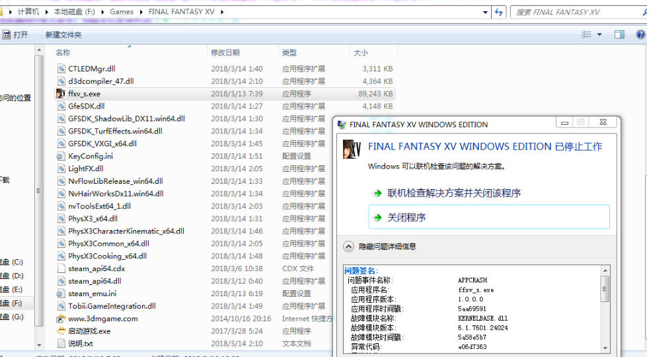Image resolution: width=647 pixels, height=357 pixels.
Task: Open the address bar history dropdown
Action: point(485,13)
